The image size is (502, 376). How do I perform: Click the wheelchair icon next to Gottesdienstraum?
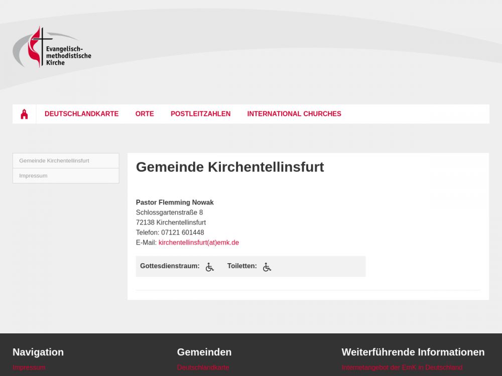[x=210, y=267]
